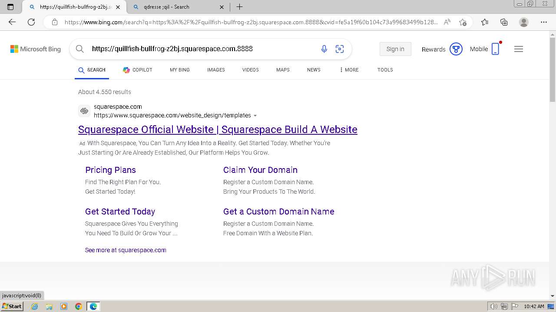Open the Read aloud icon in address bar
The width and height of the screenshot is (556, 312).
[447, 22]
